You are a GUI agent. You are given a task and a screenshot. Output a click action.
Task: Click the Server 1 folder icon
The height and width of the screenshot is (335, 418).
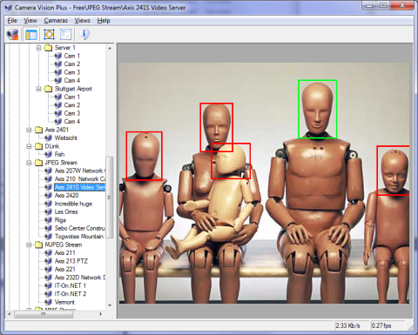(x=48, y=48)
